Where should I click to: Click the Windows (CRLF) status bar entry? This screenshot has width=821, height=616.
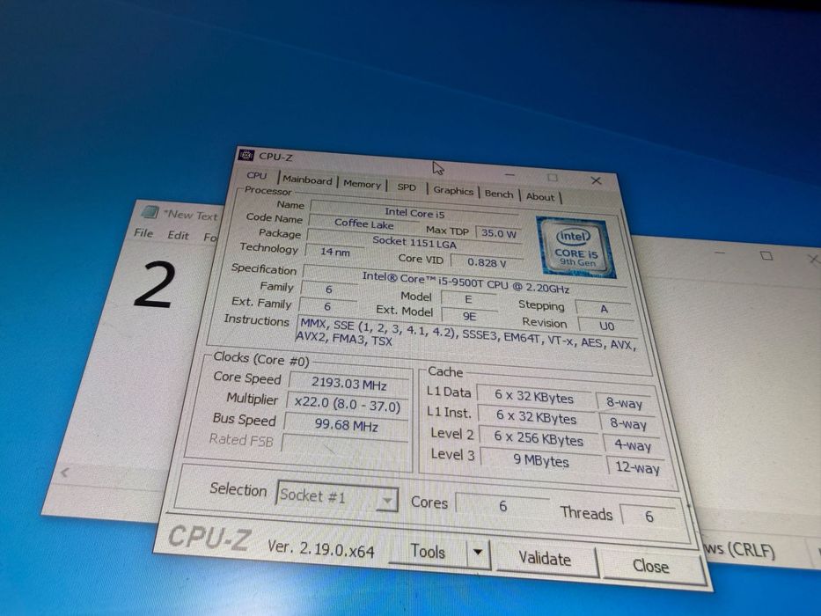point(739,550)
